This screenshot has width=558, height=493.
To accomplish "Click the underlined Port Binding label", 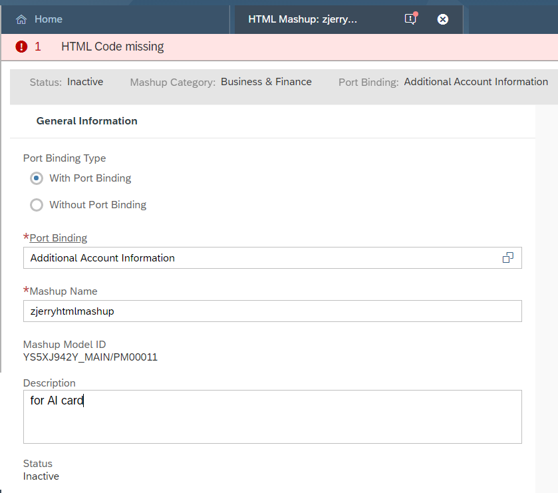I will pos(58,238).
